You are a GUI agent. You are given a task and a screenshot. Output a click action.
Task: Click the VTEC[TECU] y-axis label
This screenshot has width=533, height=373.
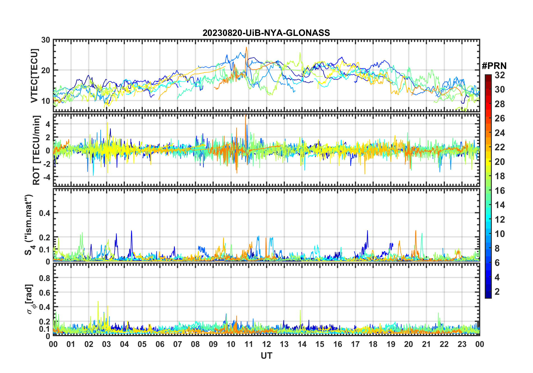[34, 76]
